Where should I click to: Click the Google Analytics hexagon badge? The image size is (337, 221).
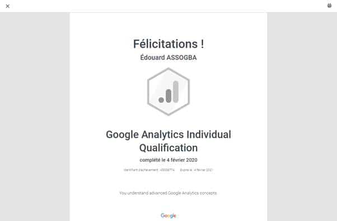168,92
